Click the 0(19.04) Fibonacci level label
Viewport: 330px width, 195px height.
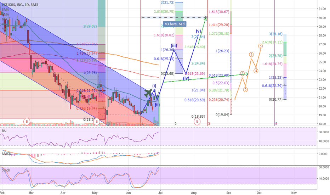pyautogui.click(x=222, y=115)
